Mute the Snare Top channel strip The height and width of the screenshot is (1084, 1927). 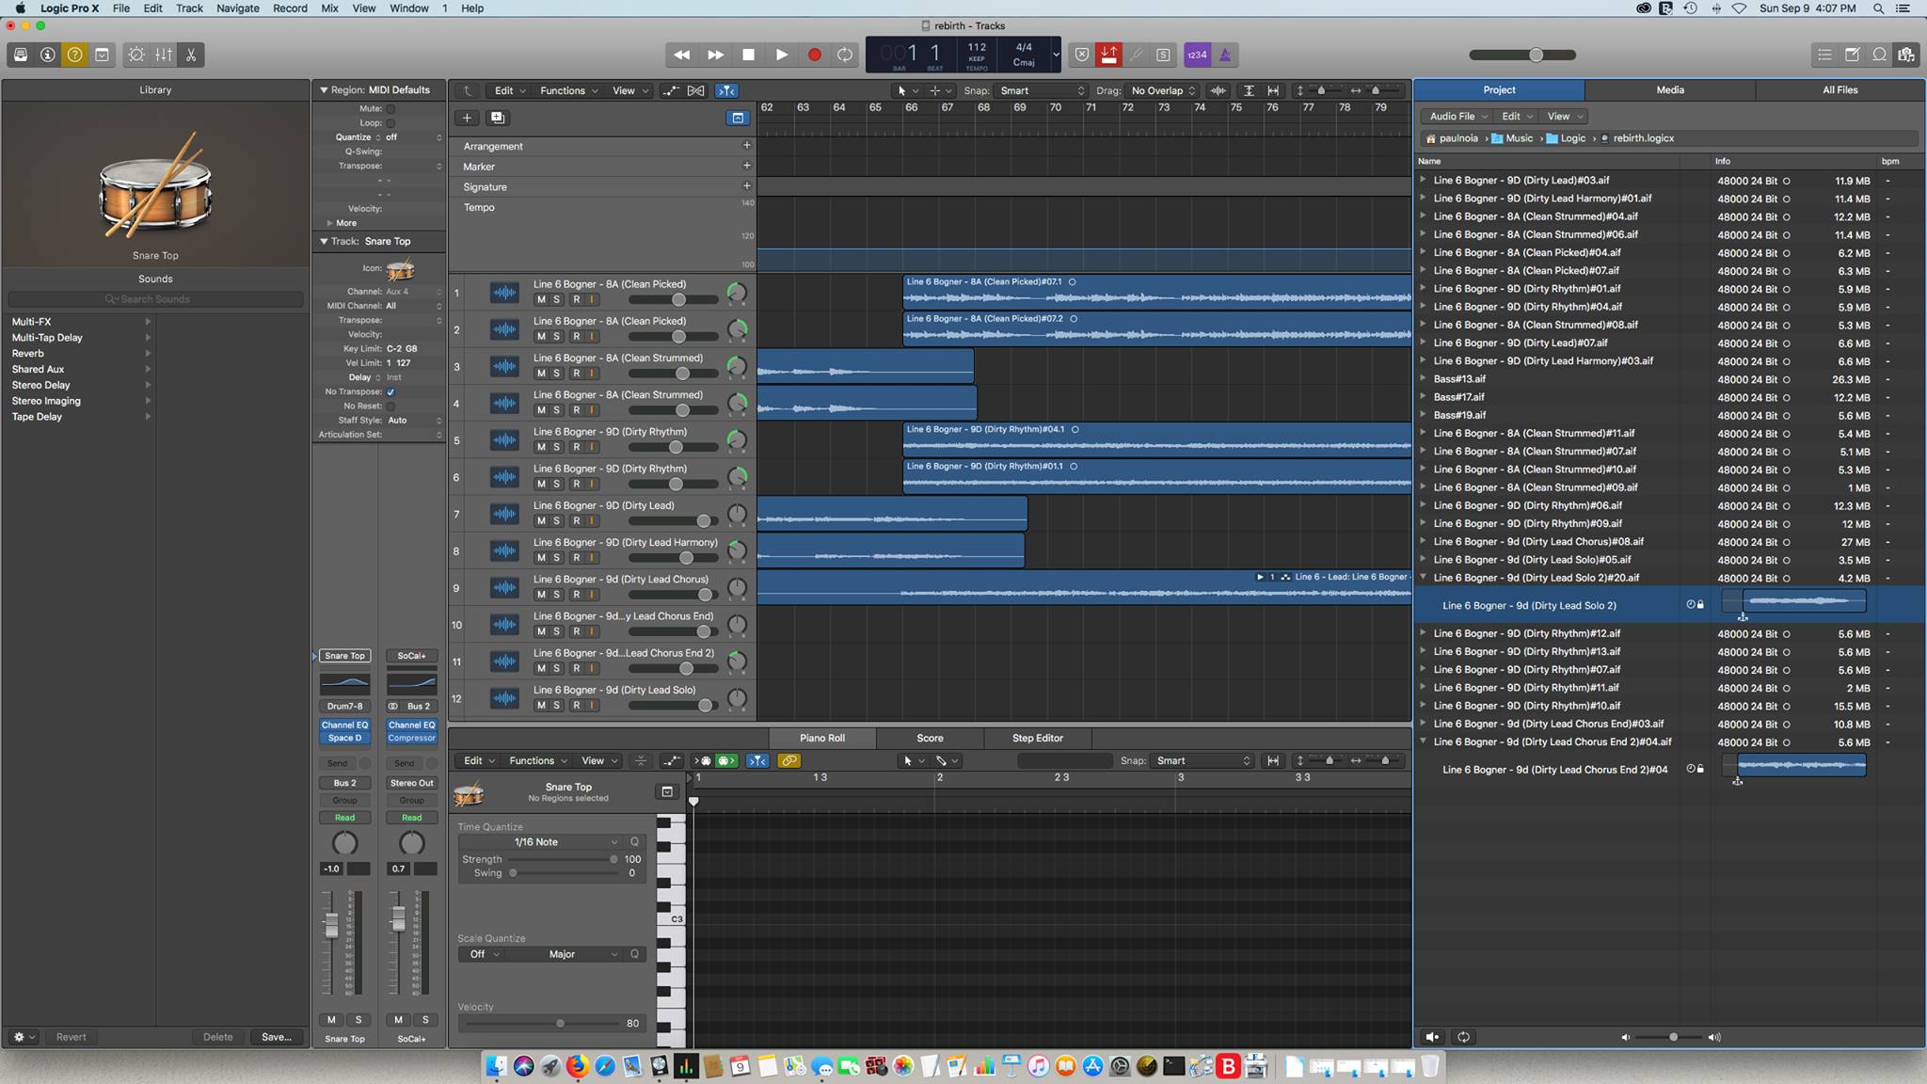(331, 1020)
